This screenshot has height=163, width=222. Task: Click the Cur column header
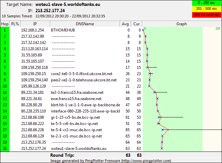[136, 24]
